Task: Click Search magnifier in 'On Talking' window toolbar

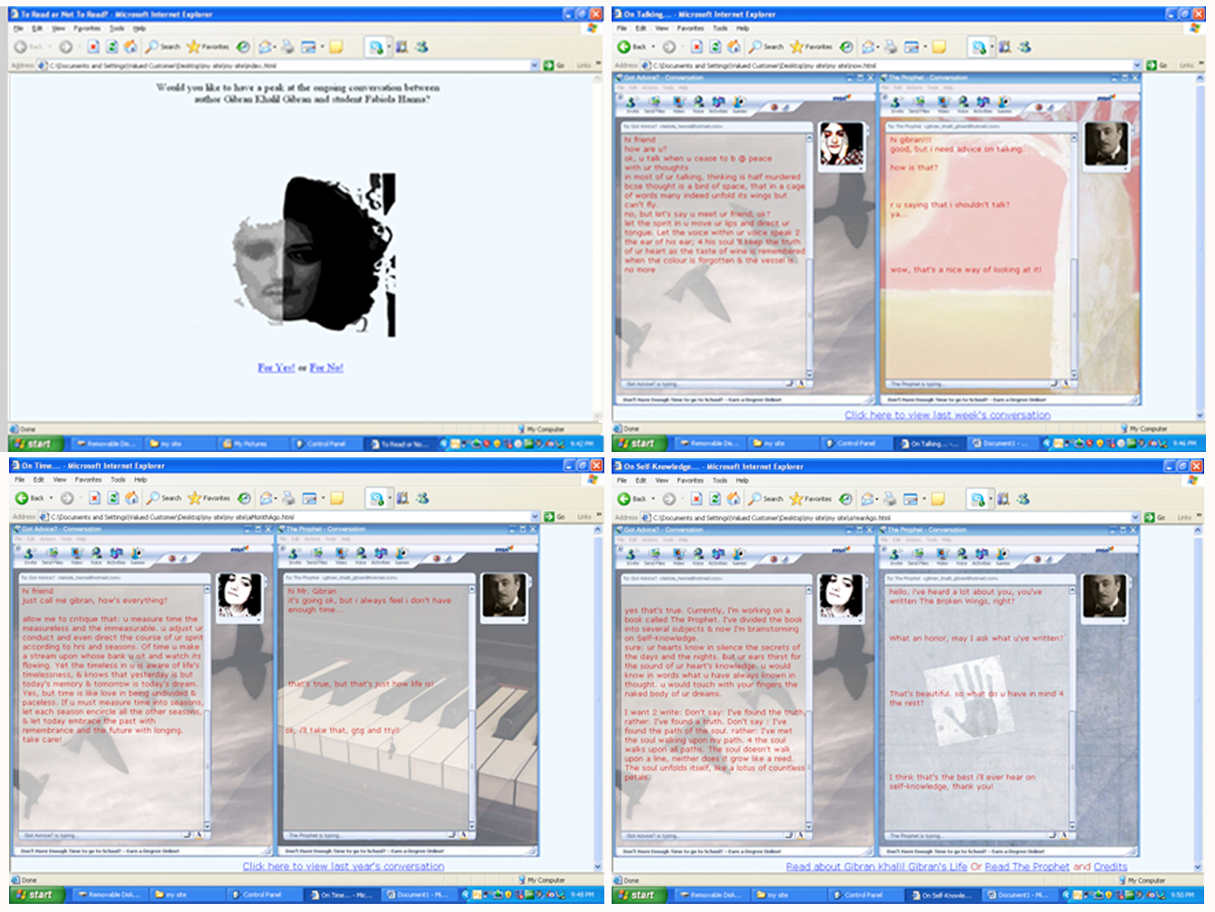Action: point(755,46)
